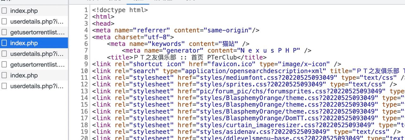
Task: Click the curtain_imageresizer.css stylesheet line
Action: [x=248, y=125]
